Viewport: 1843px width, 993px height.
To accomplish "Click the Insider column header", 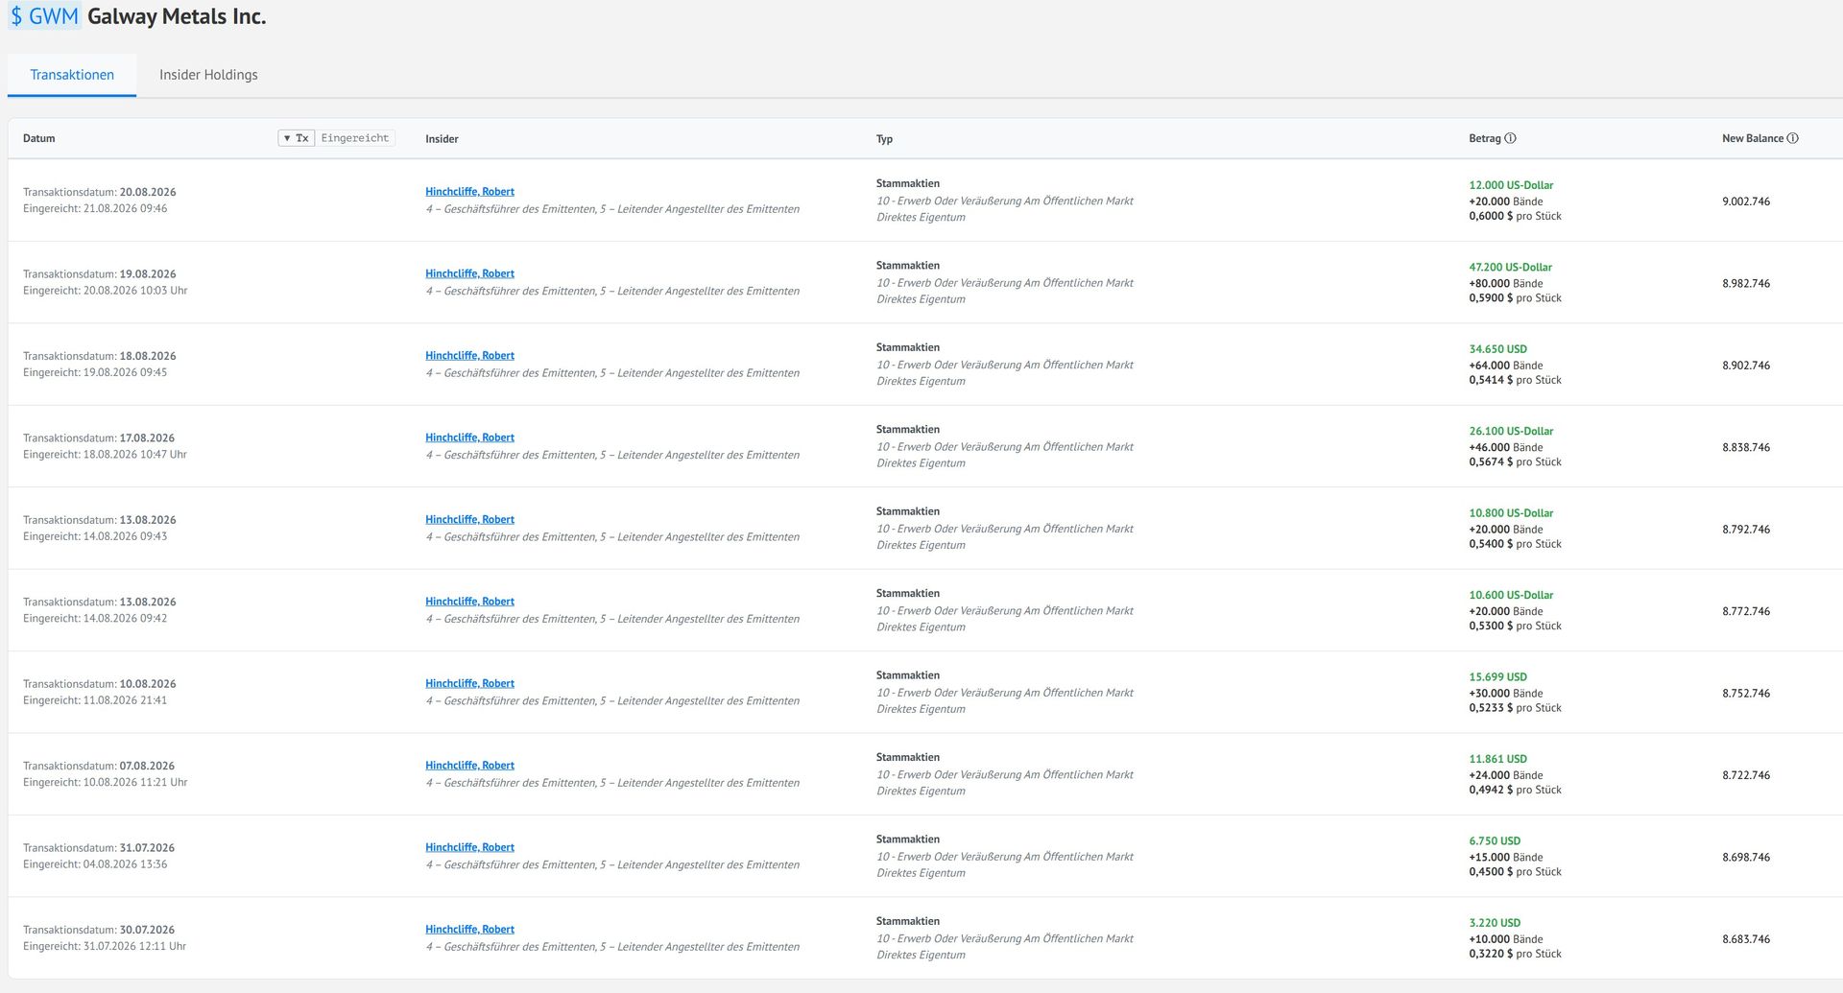I will [x=442, y=139].
